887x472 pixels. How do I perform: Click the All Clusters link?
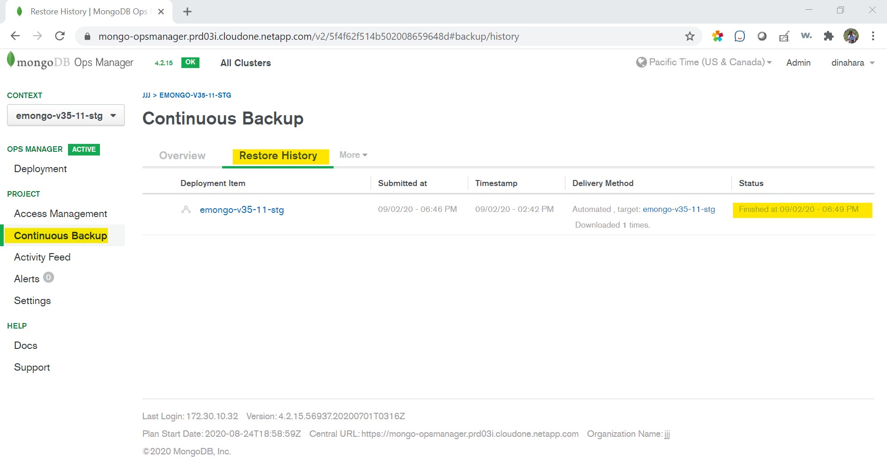(x=245, y=63)
